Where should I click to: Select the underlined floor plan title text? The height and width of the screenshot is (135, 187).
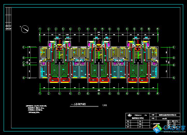click(78, 105)
